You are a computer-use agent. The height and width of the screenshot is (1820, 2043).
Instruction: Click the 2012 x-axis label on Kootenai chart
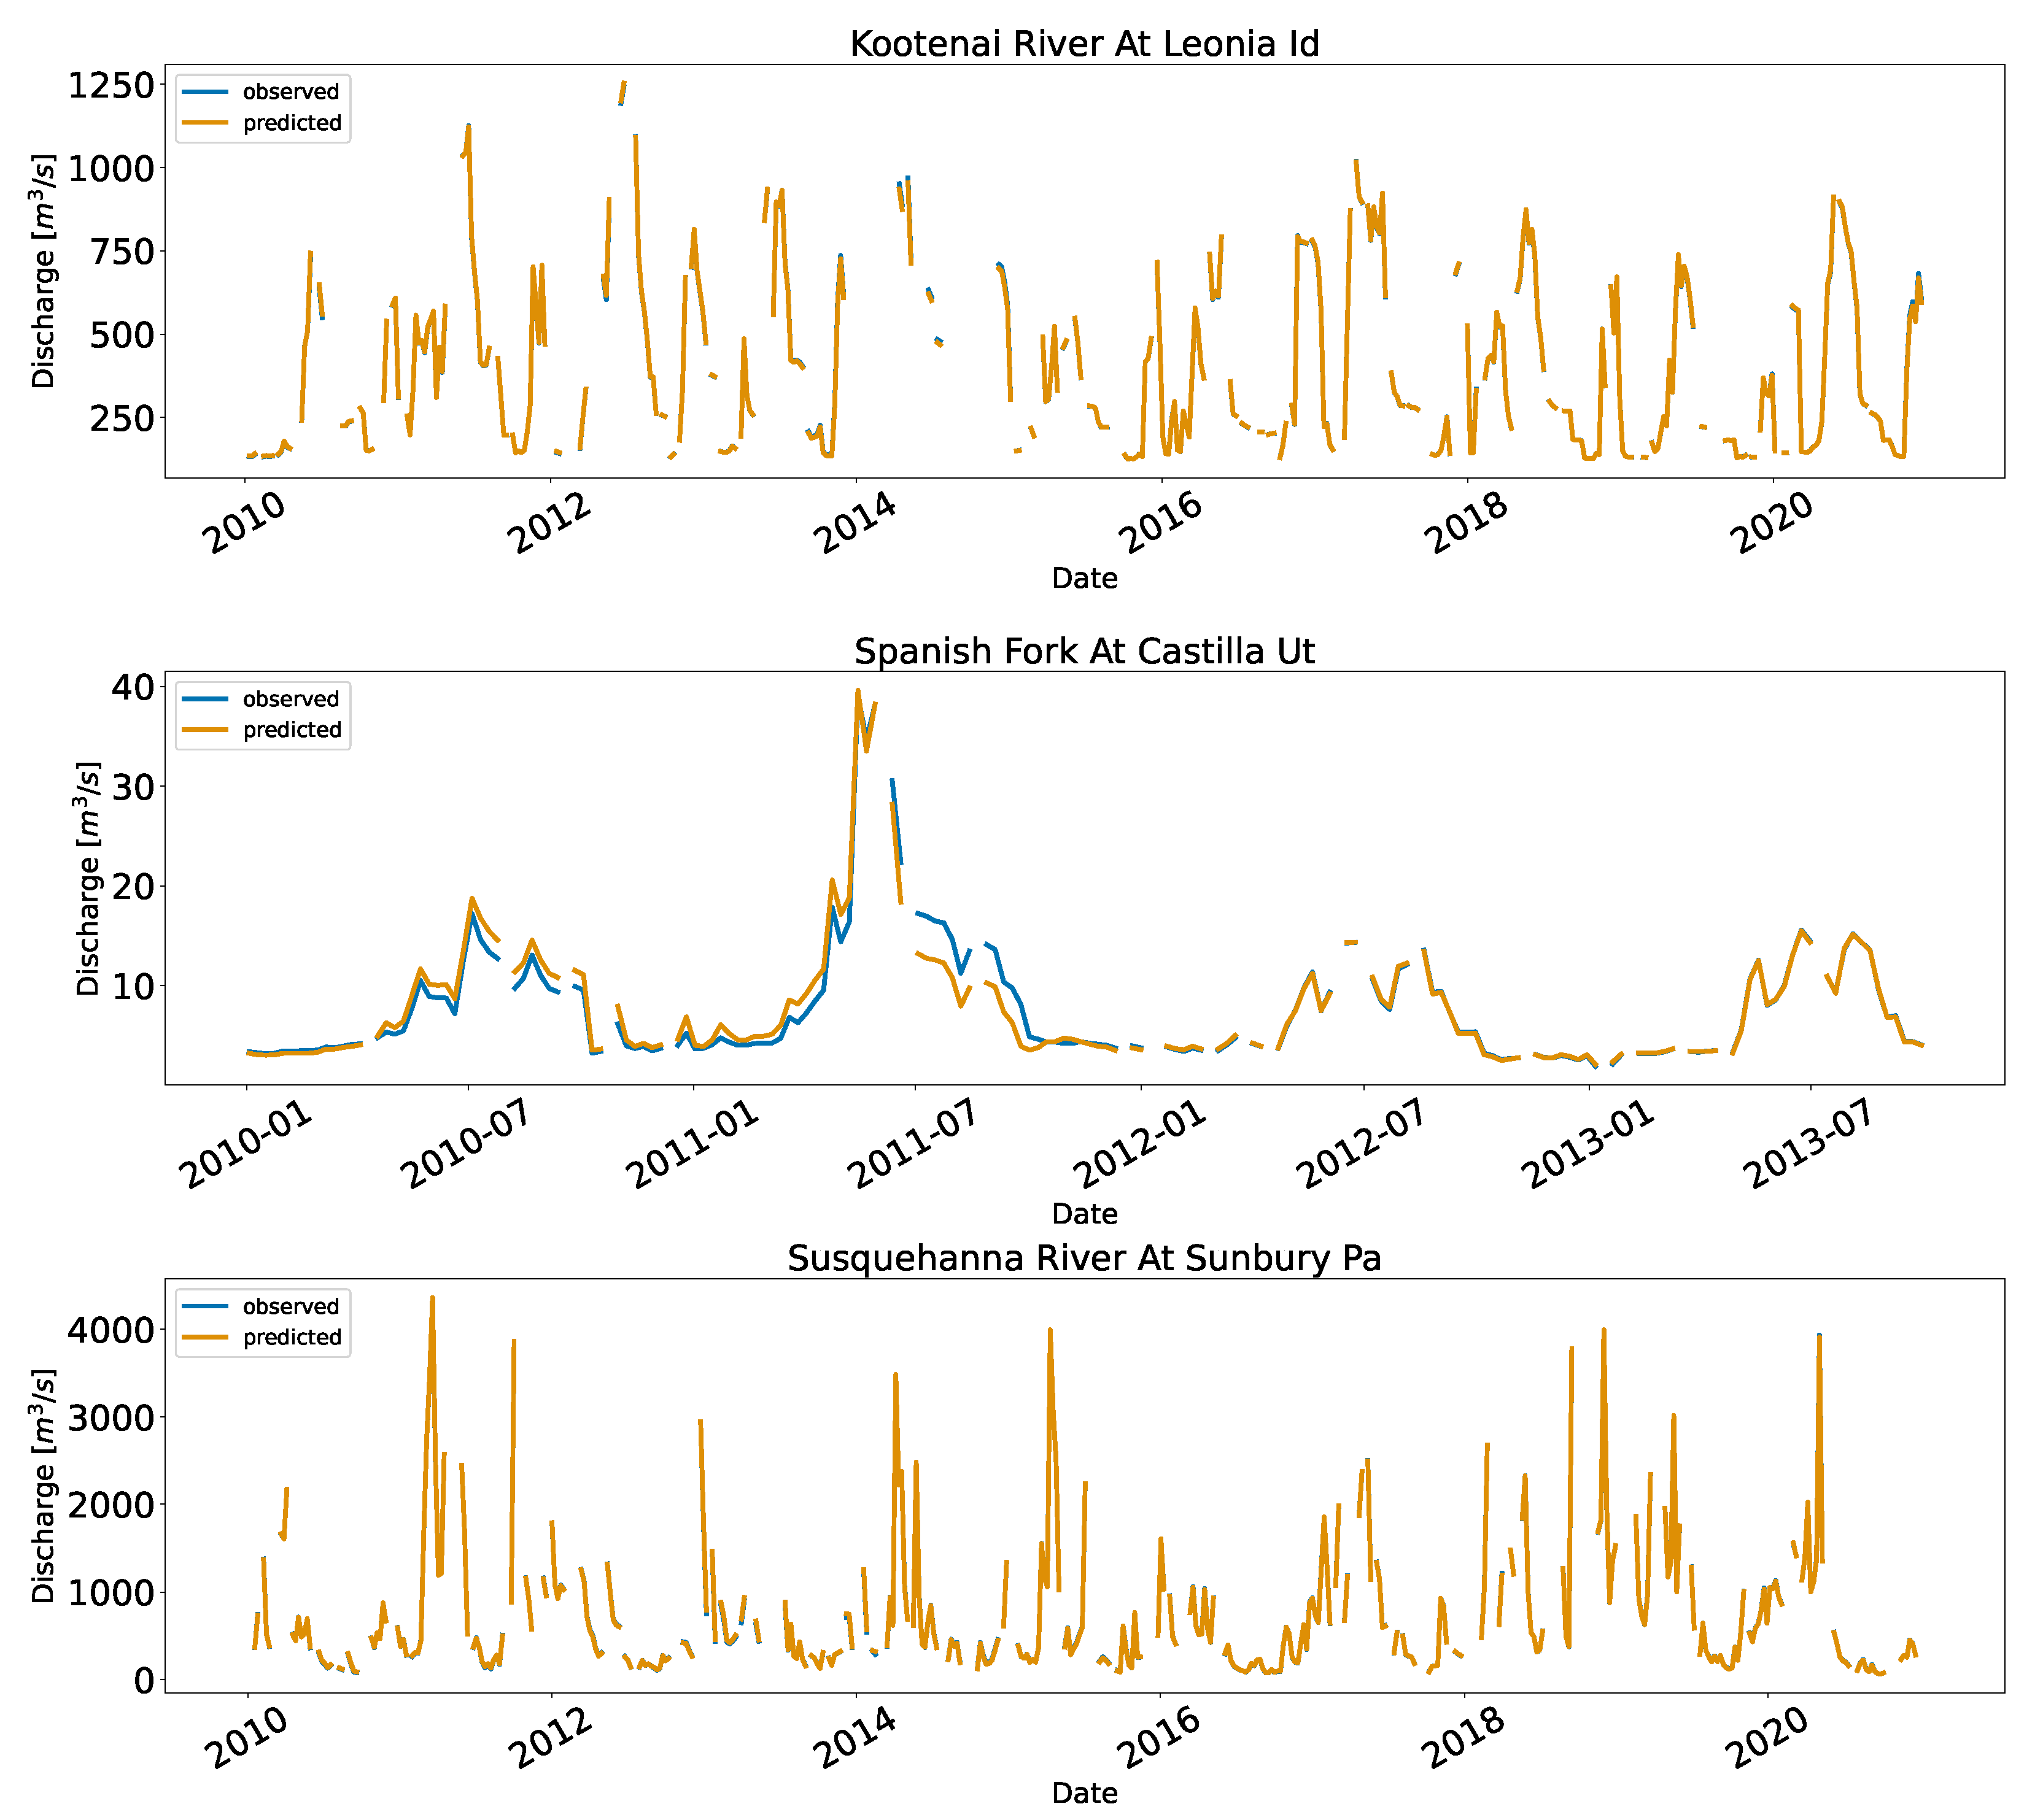click(550, 524)
